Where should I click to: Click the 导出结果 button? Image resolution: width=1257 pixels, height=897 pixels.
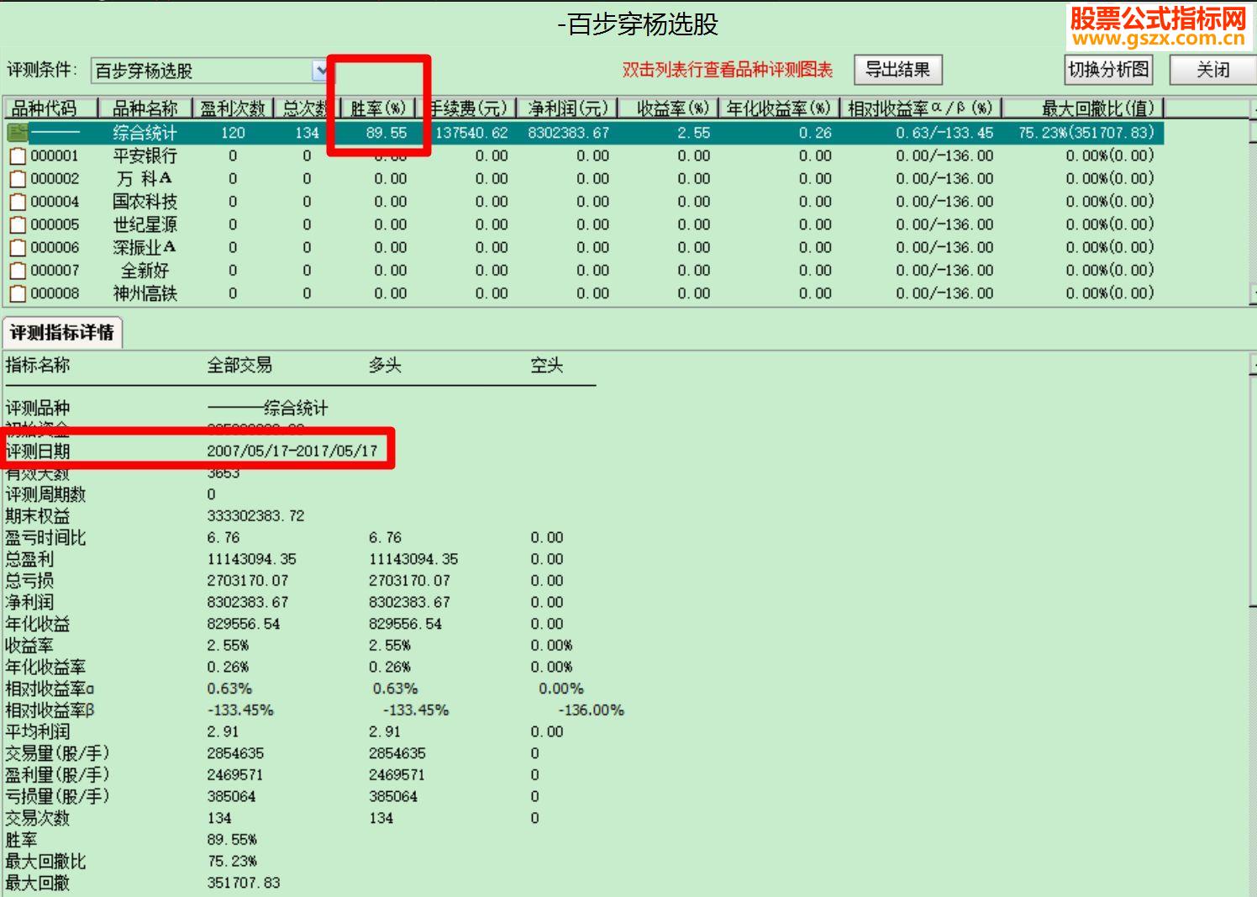click(897, 70)
